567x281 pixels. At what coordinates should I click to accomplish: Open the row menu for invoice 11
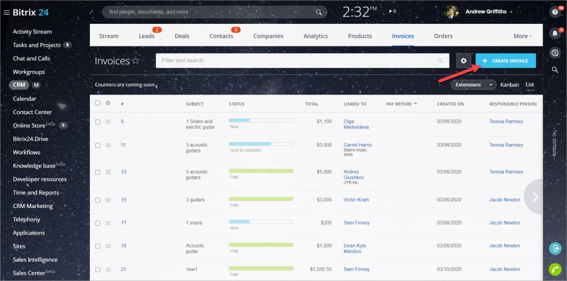pos(108,145)
